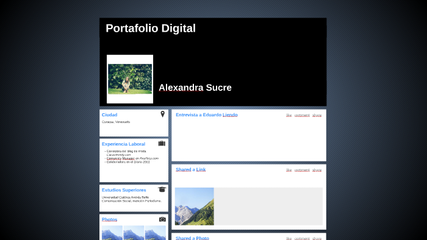This screenshot has width=427, height=240.
Task: Click the Estudios Superiores heading
Action: 124,190
